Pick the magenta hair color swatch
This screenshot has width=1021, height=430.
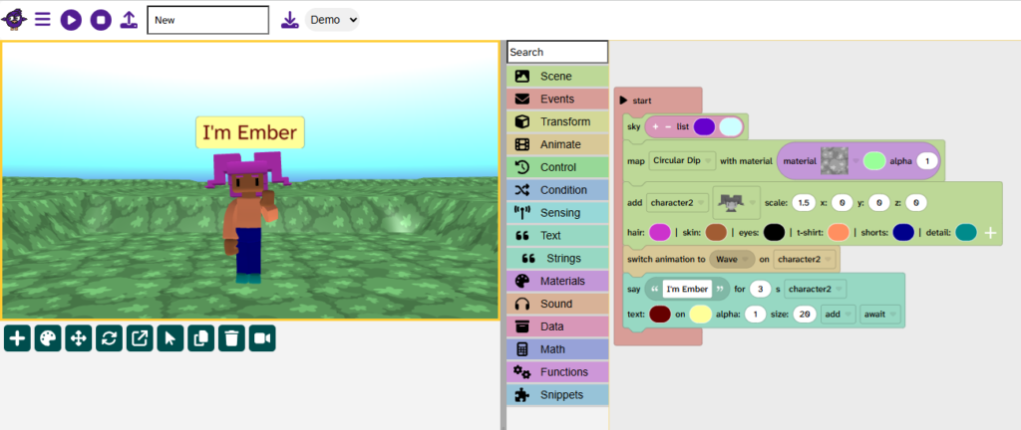pyautogui.click(x=660, y=233)
